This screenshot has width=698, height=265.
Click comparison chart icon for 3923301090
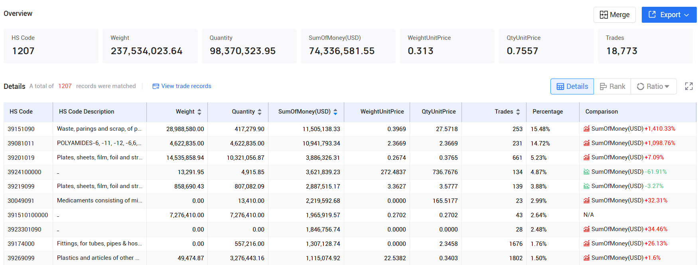coord(586,229)
